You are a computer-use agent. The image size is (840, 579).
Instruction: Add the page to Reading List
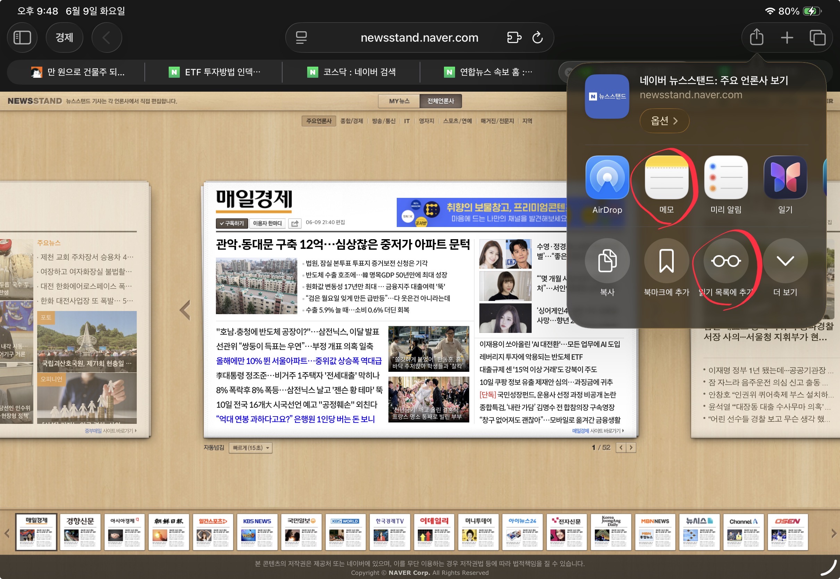click(x=726, y=267)
